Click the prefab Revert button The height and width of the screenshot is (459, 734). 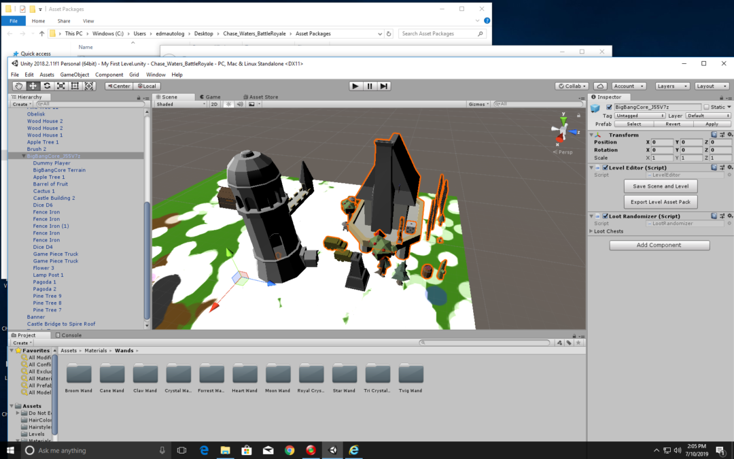coord(673,124)
